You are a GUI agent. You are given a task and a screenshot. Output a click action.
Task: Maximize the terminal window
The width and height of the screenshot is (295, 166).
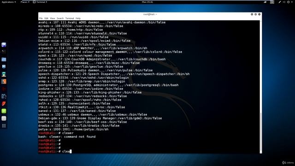(x=255, y=14)
